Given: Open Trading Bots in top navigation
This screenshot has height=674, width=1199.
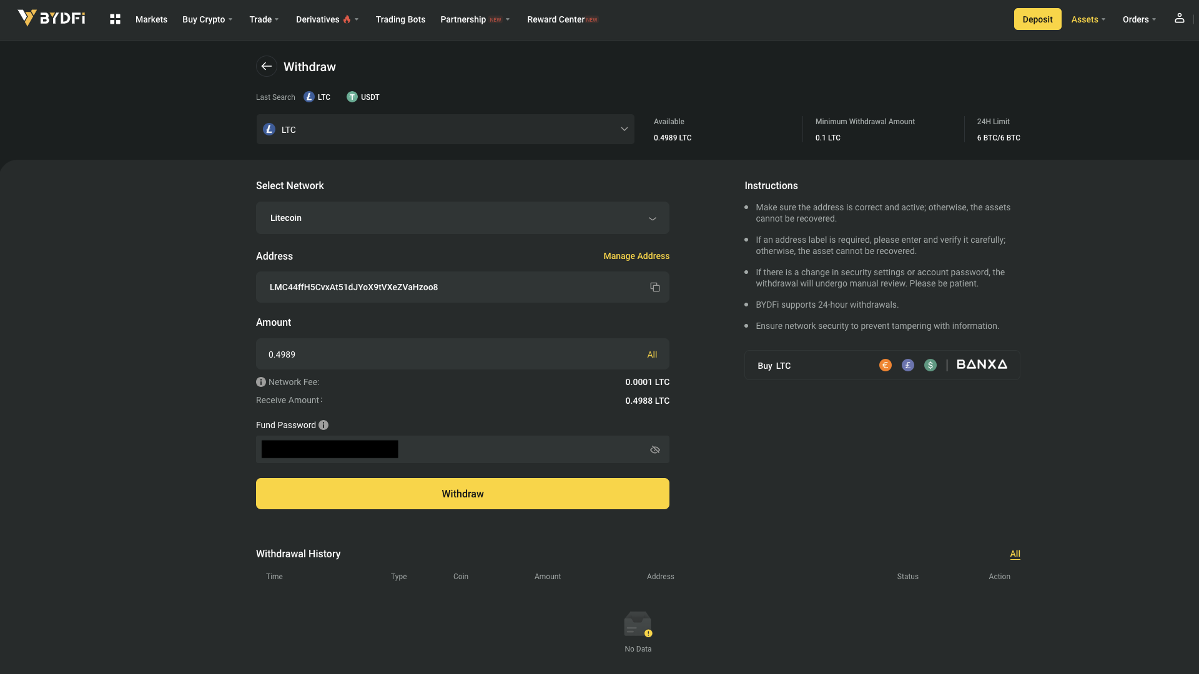Looking at the screenshot, I should [400, 19].
